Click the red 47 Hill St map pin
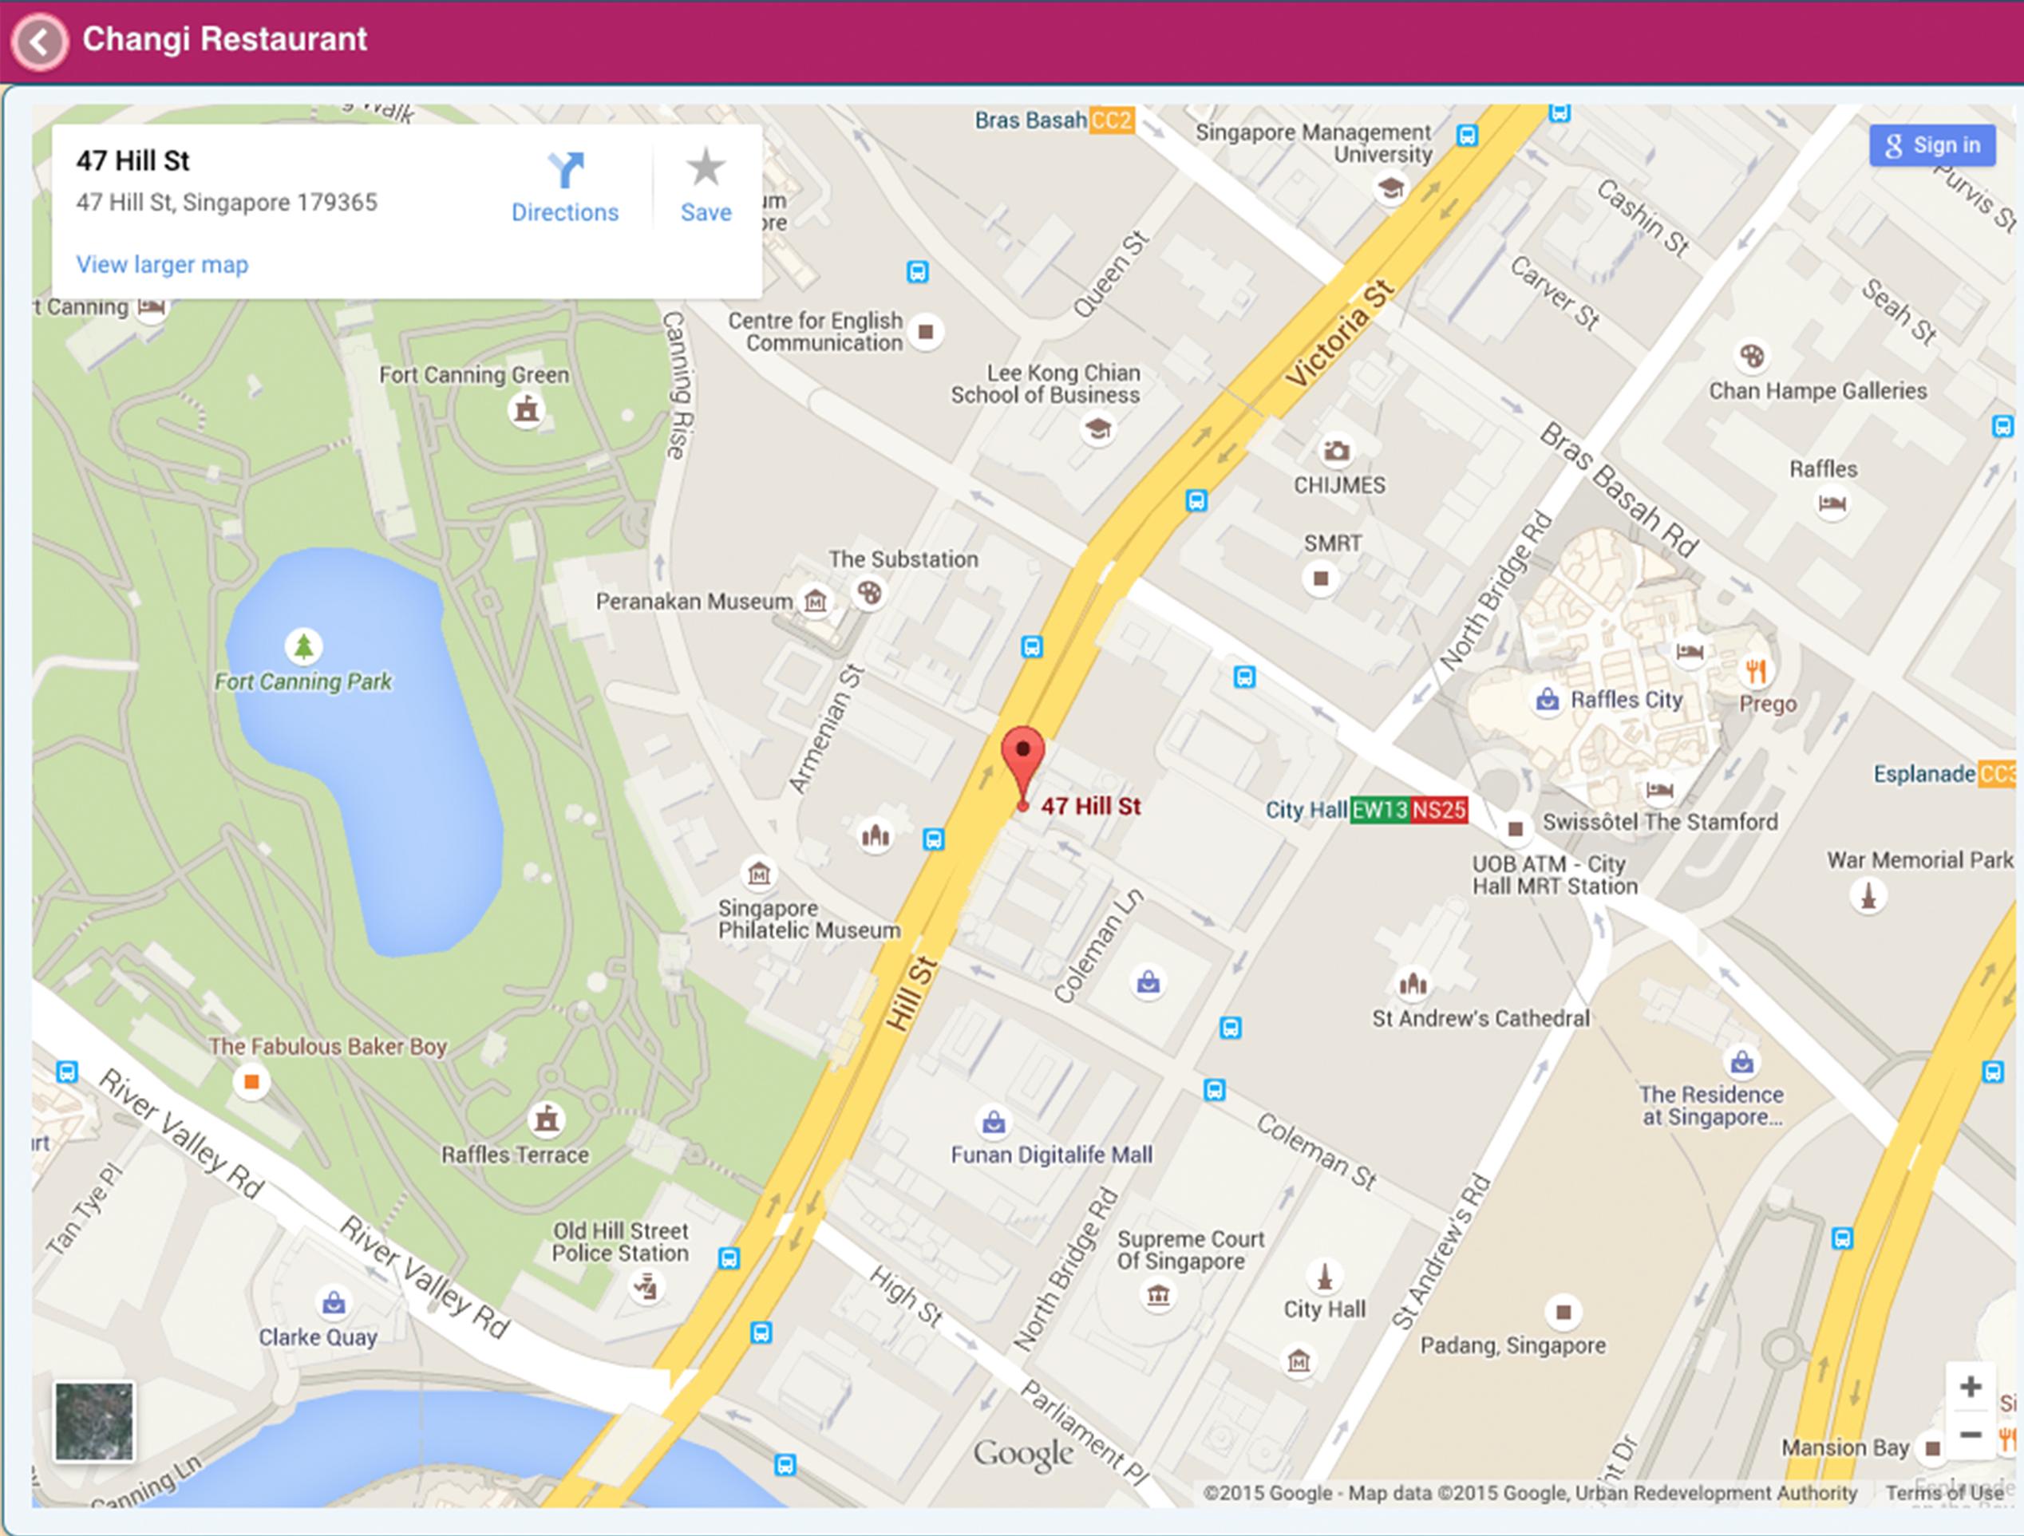The image size is (2024, 1536). coord(1022,767)
